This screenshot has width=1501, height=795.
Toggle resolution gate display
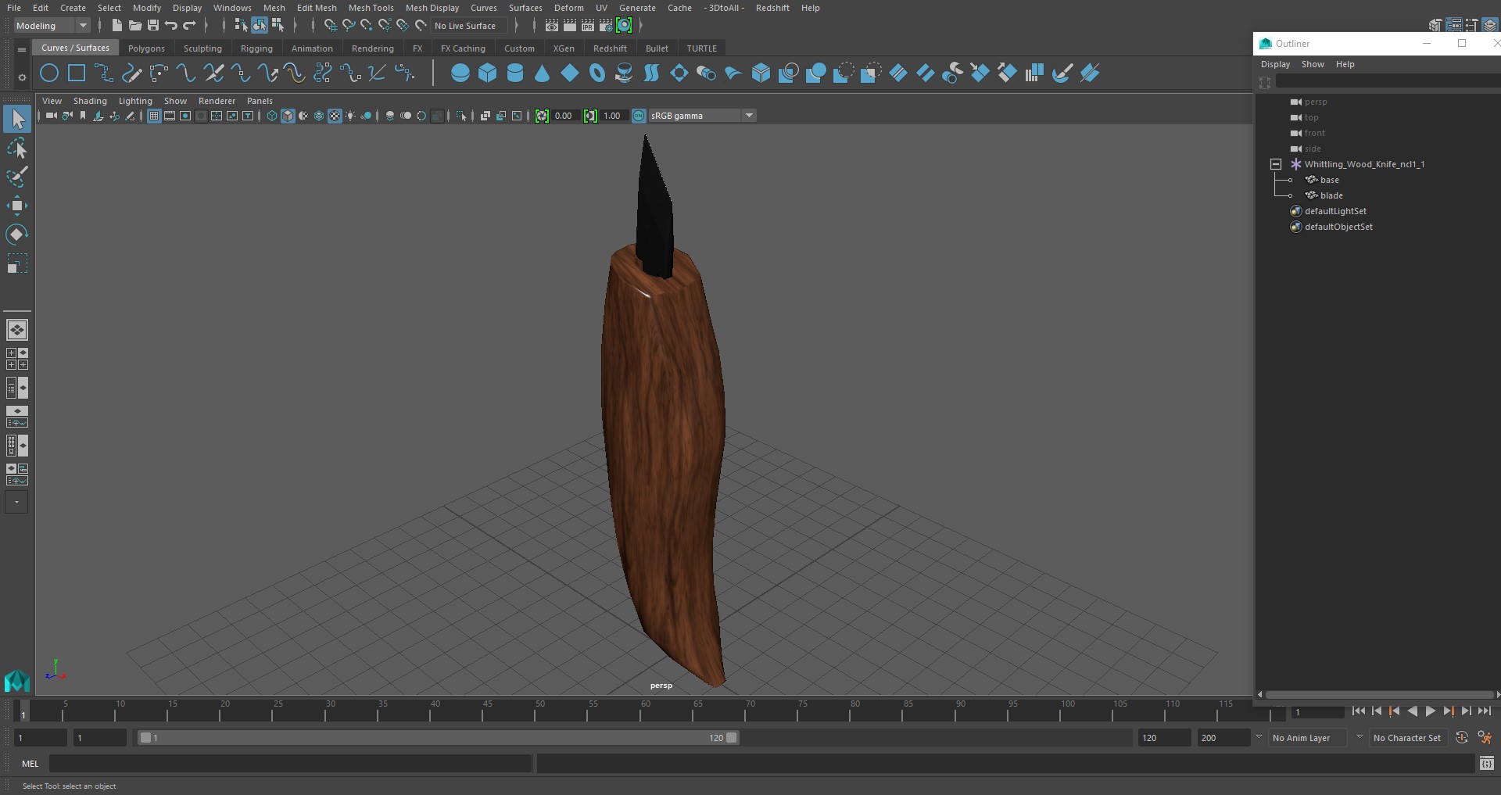coord(185,116)
